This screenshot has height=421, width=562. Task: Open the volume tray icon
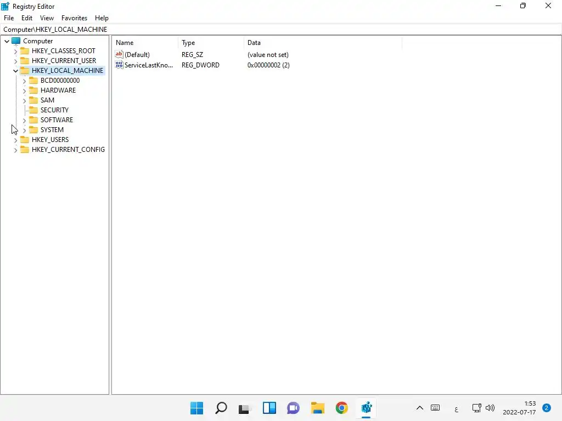pos(490,408)
